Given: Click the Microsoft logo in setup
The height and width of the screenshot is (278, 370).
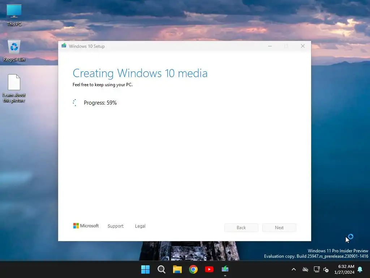Looking at the screenshot, I should [86, 226].
